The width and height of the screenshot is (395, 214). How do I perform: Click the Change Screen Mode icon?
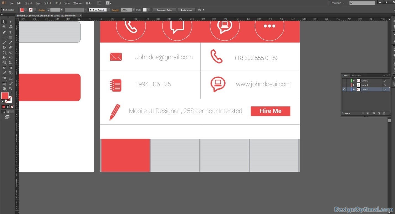[x=7, y=117]
